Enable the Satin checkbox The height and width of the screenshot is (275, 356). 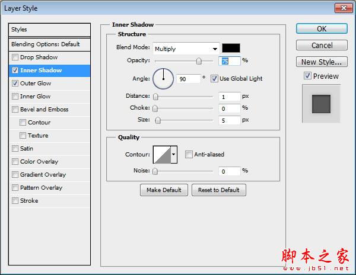[x=15, y=149]
